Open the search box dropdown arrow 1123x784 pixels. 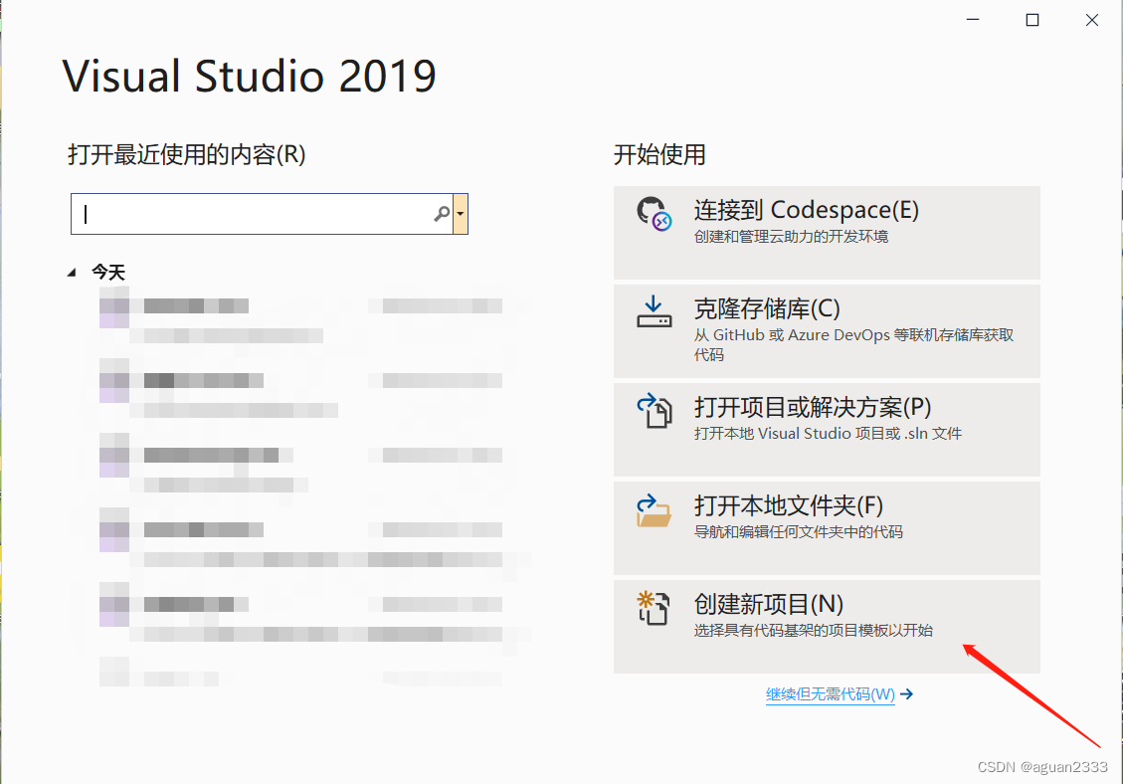pyautogui.click(x=461, y=213)
